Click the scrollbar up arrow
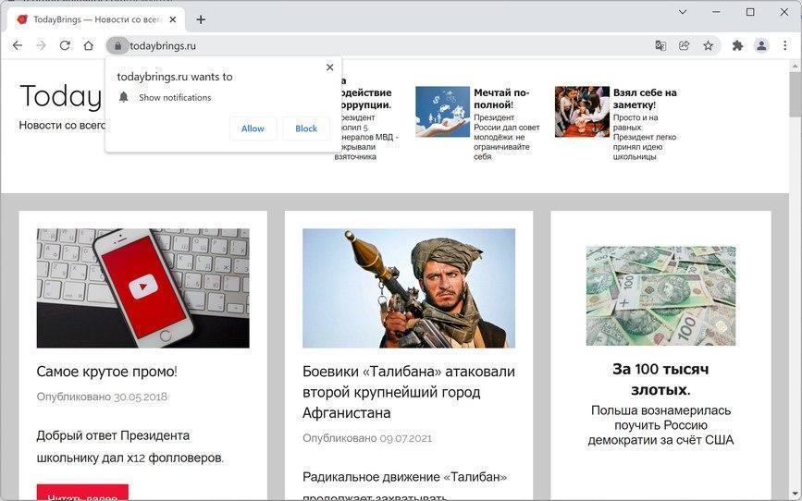The width and height of the screenshot is (802, 501). click(796, 67)
